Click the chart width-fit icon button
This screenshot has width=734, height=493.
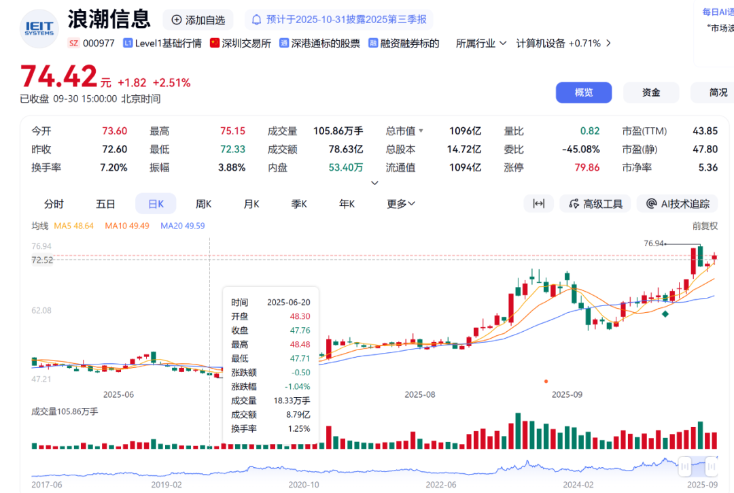click(x=538, y=203)
